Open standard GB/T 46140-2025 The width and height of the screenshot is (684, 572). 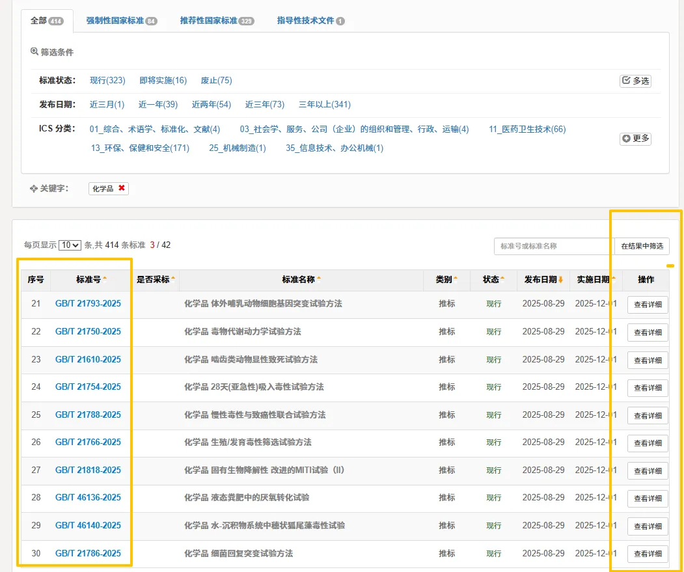(x=88, y=525)
